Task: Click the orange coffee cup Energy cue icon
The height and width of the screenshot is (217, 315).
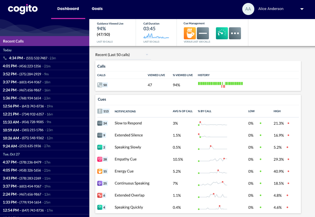Action: (x=190, y=33)
